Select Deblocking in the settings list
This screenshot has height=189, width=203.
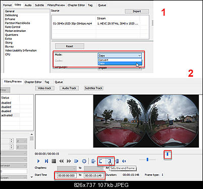tap(11, 15)
